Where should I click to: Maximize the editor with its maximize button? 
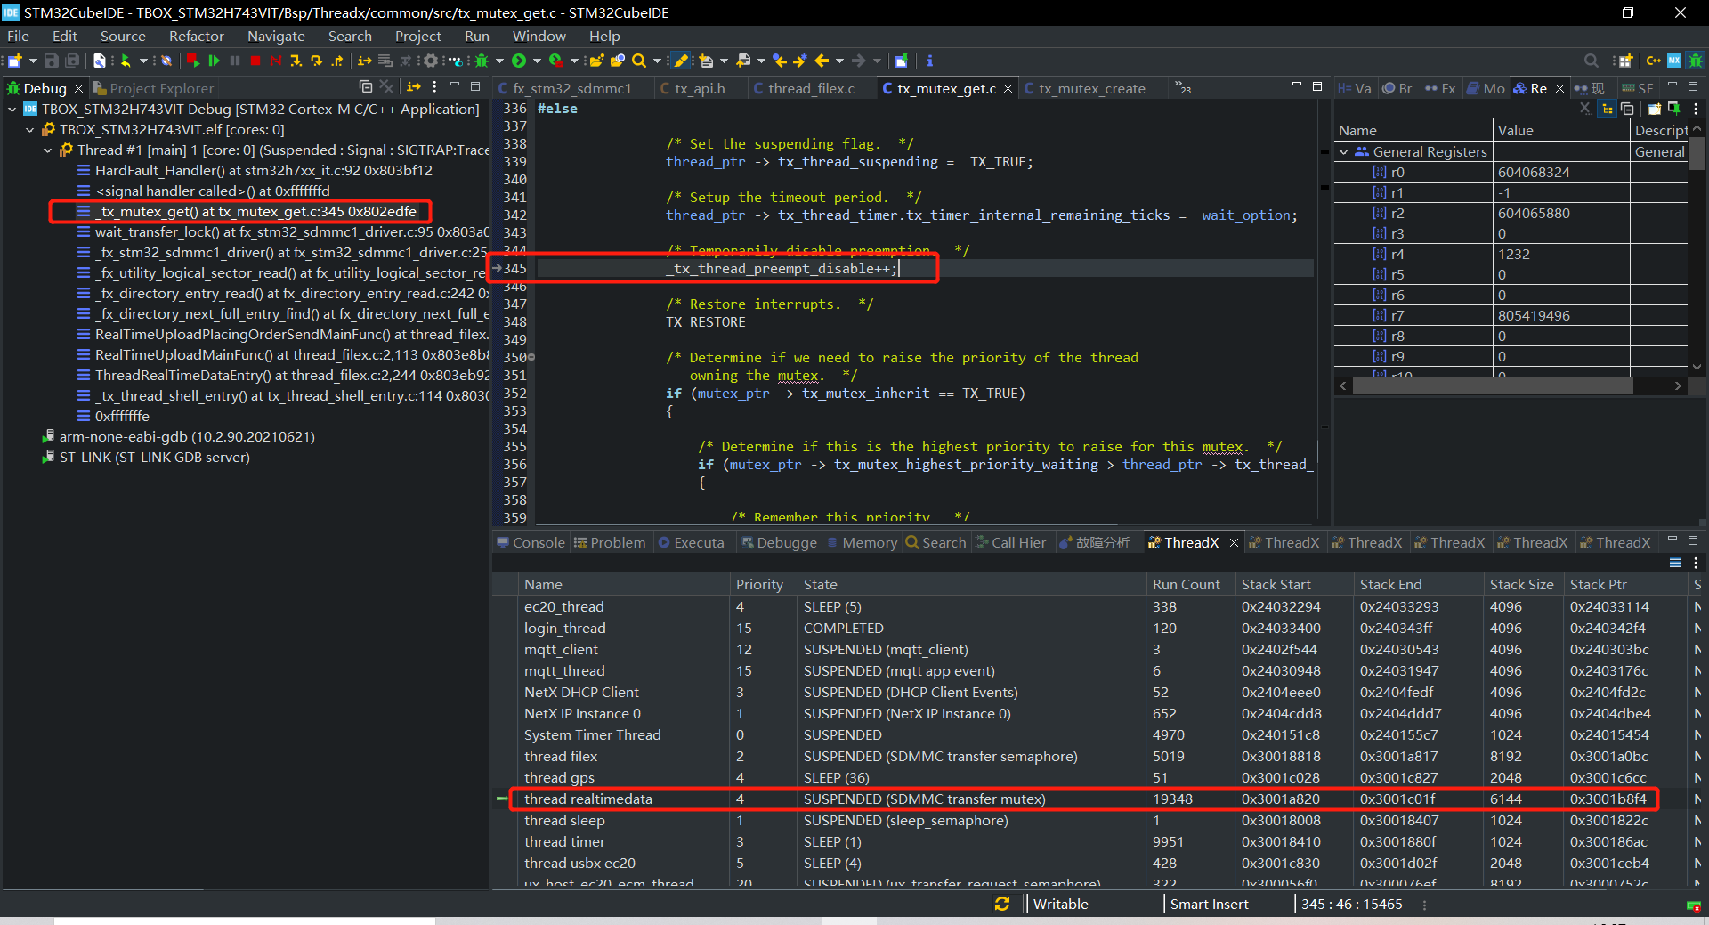(1317, 87)
